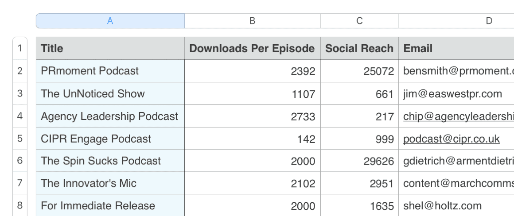Open the podcast@cipr.co.uk email link

[x=451, y=139]
